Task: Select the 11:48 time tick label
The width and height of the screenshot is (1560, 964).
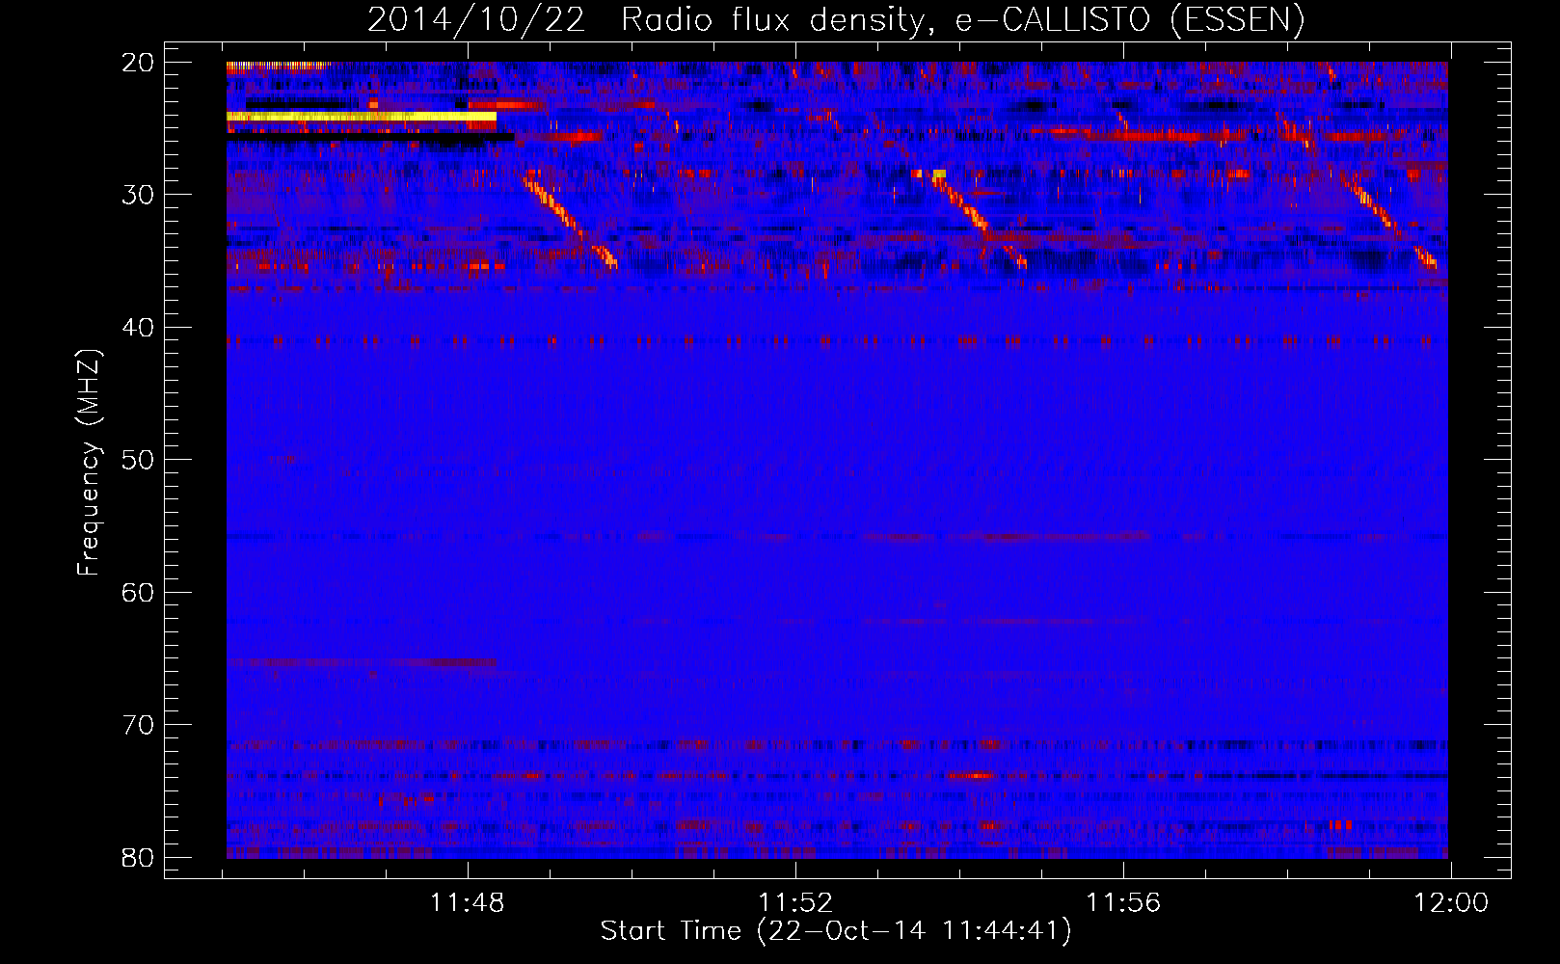Action: (x=467, y=903)
